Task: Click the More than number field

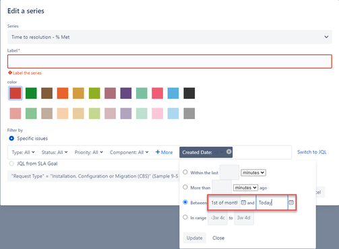Action: 222,188
